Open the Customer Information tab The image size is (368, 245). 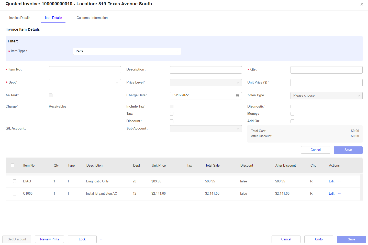[92, 18]
